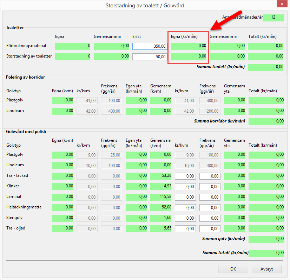Select Stengolv shared Frekvens white input
This screenshot has height=280, width=290.
(x=210, y=218)
